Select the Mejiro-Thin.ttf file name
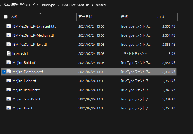 point(24,108)
